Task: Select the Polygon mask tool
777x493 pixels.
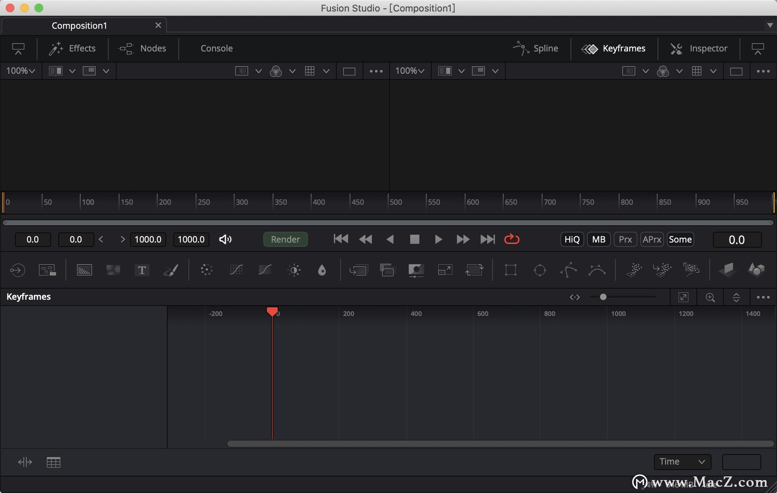Action: click(569, 270)
